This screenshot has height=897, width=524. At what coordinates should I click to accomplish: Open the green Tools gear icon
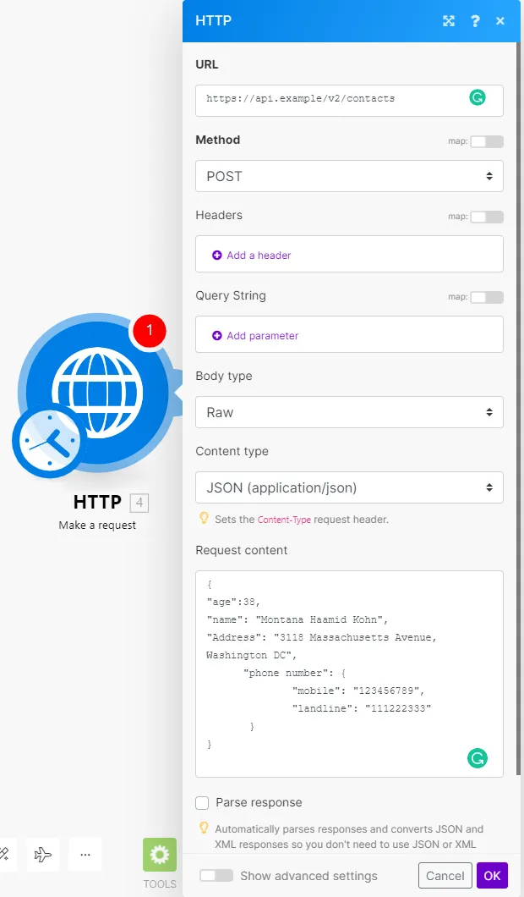160,855
